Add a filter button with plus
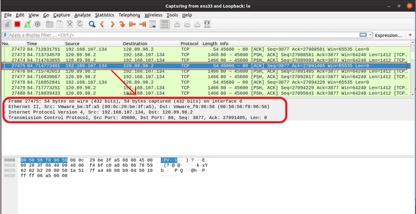The image size is (416, 214). click(x=410, y=35)
